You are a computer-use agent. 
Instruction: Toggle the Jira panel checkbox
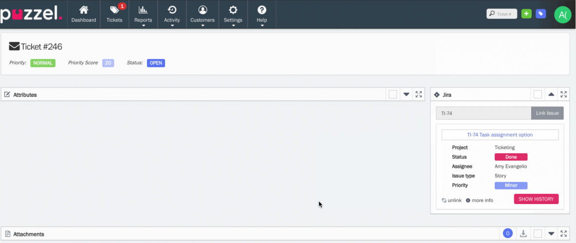538,94
